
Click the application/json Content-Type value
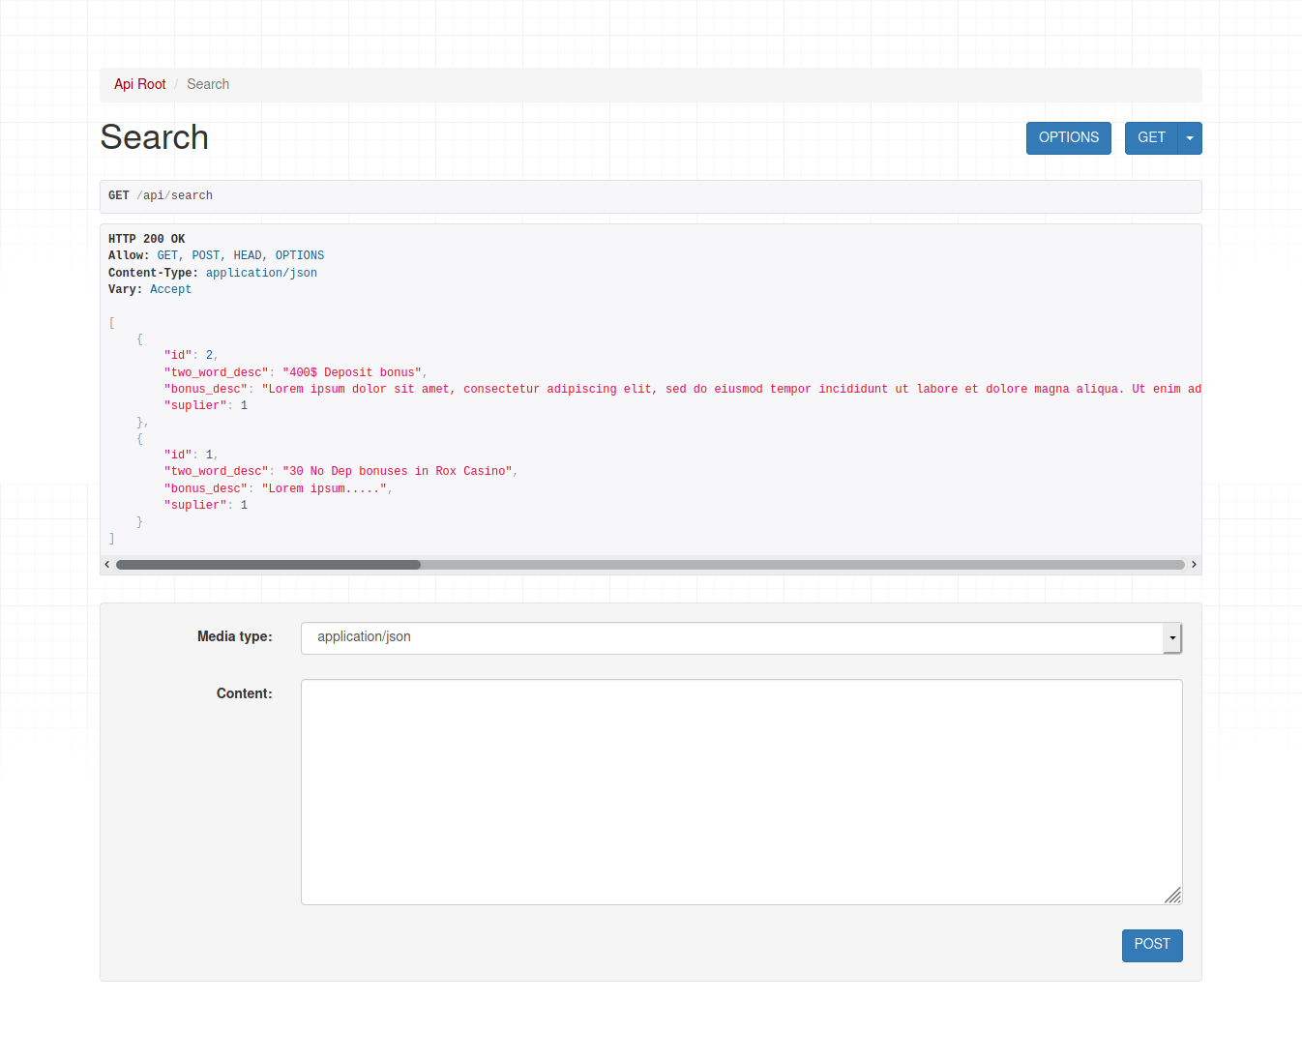(x=261, y=273)
